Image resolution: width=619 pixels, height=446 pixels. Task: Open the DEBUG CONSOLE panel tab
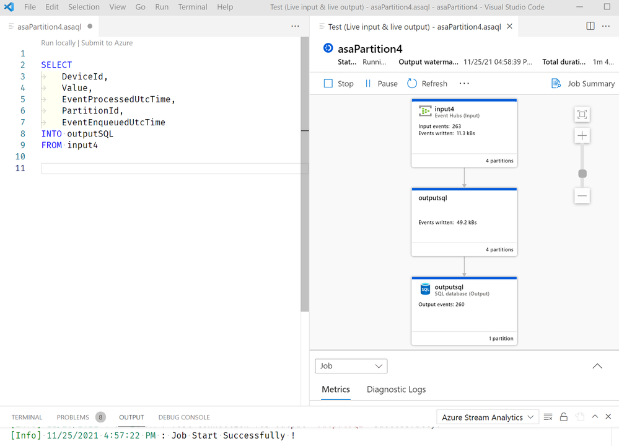point(184,417)
